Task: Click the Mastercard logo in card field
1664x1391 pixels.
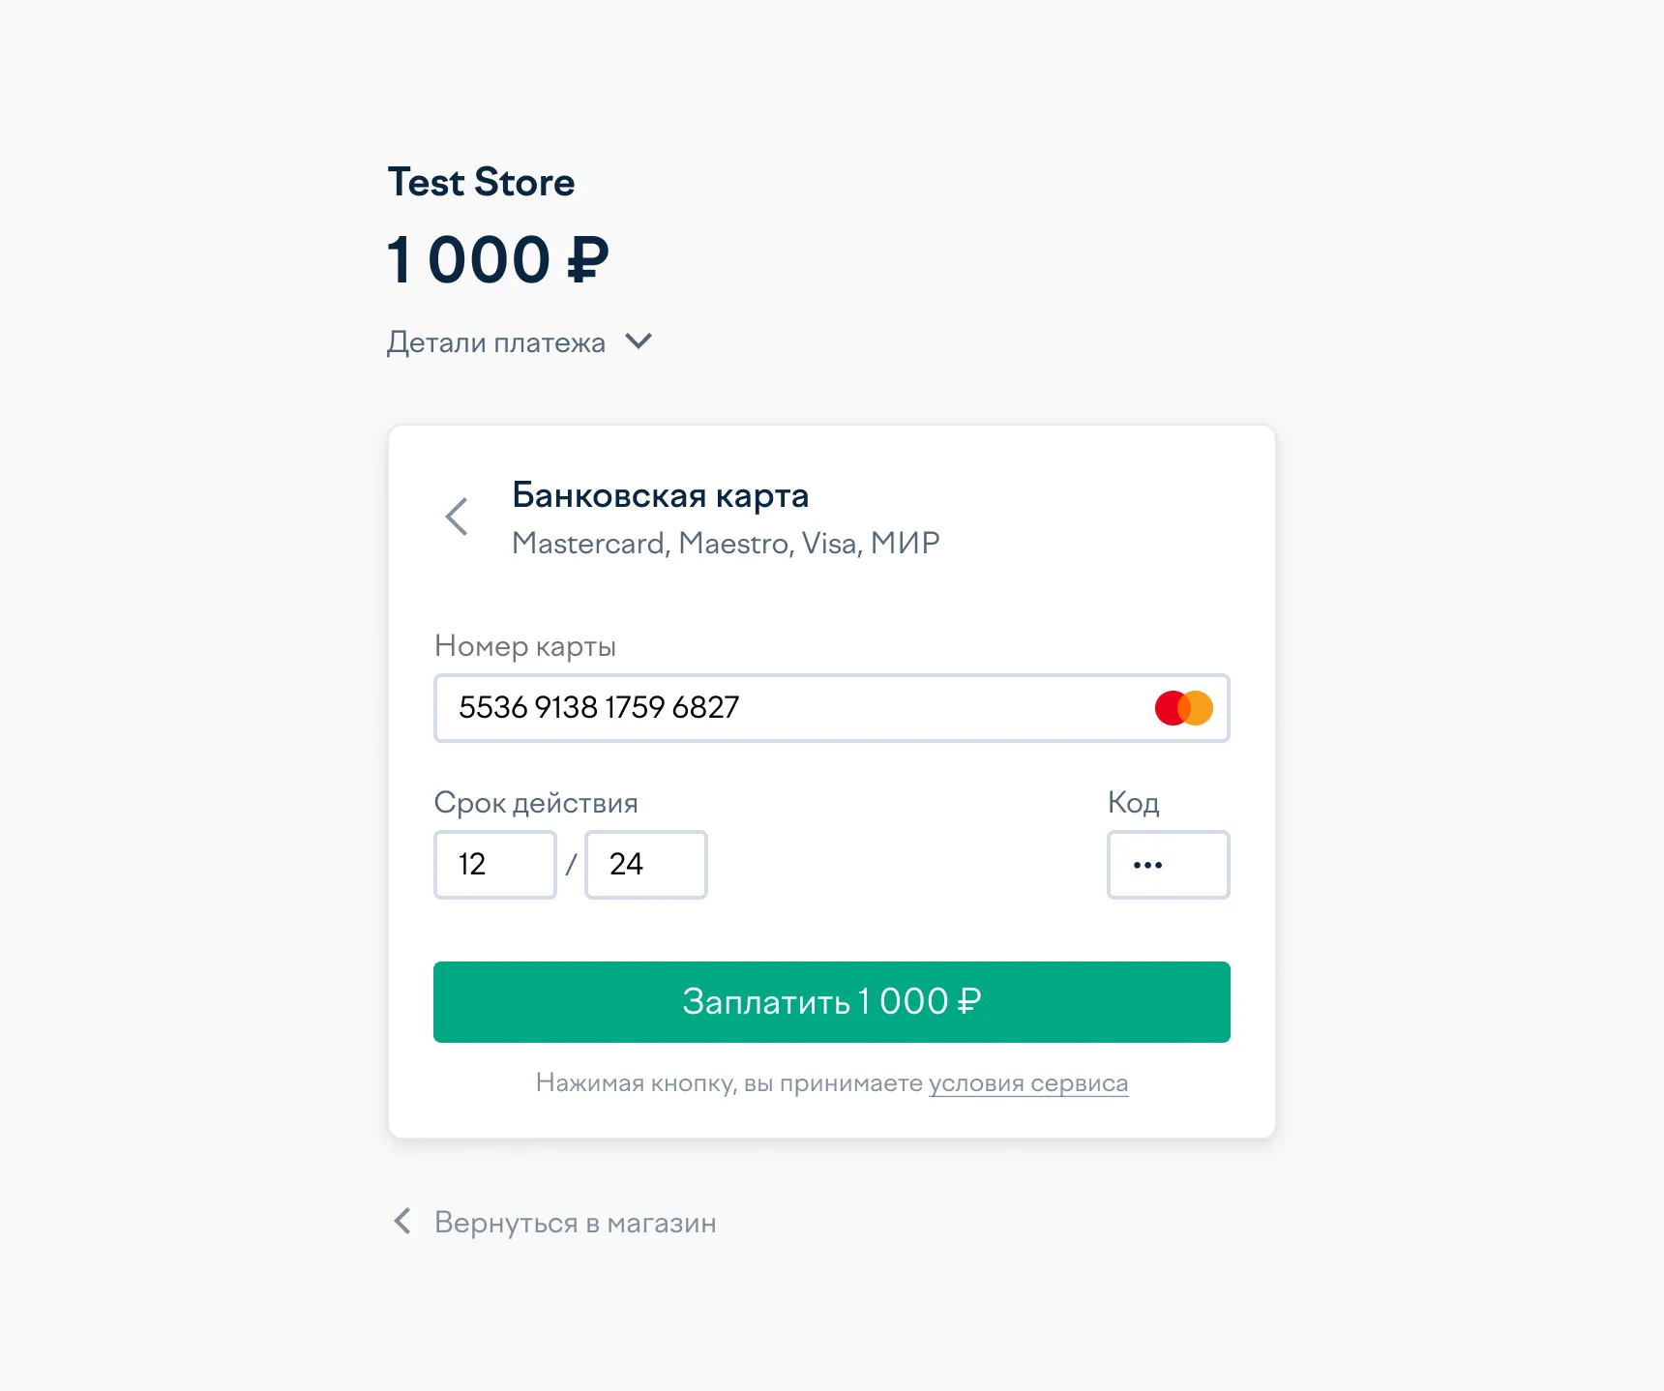Action: click(x=1183, y=708)
